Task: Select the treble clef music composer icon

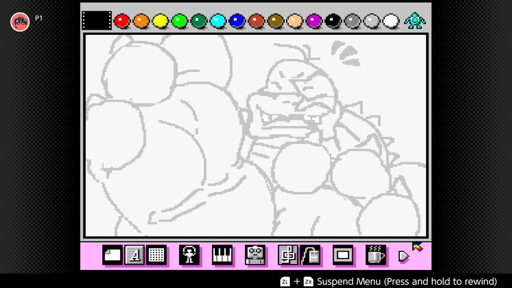Action: [288, 255]
